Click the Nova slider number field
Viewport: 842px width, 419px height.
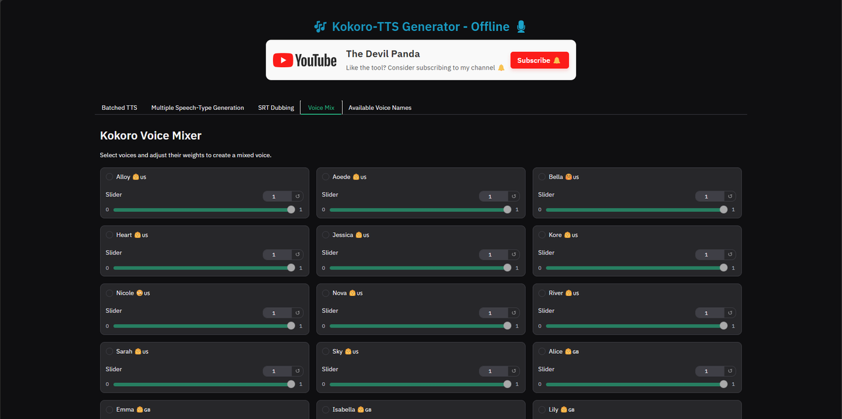[493, 313]
